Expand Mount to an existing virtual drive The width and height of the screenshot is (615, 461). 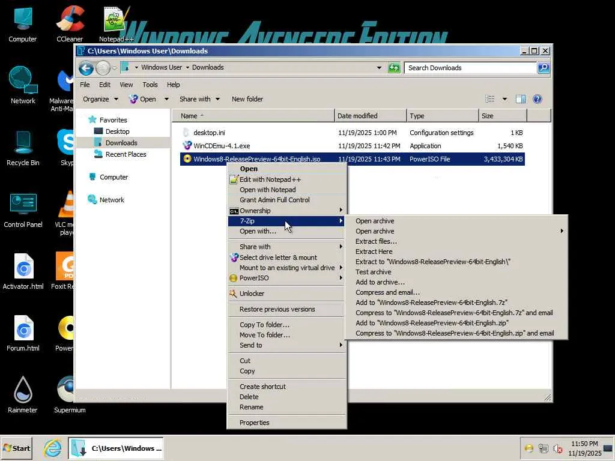point(286,268)
